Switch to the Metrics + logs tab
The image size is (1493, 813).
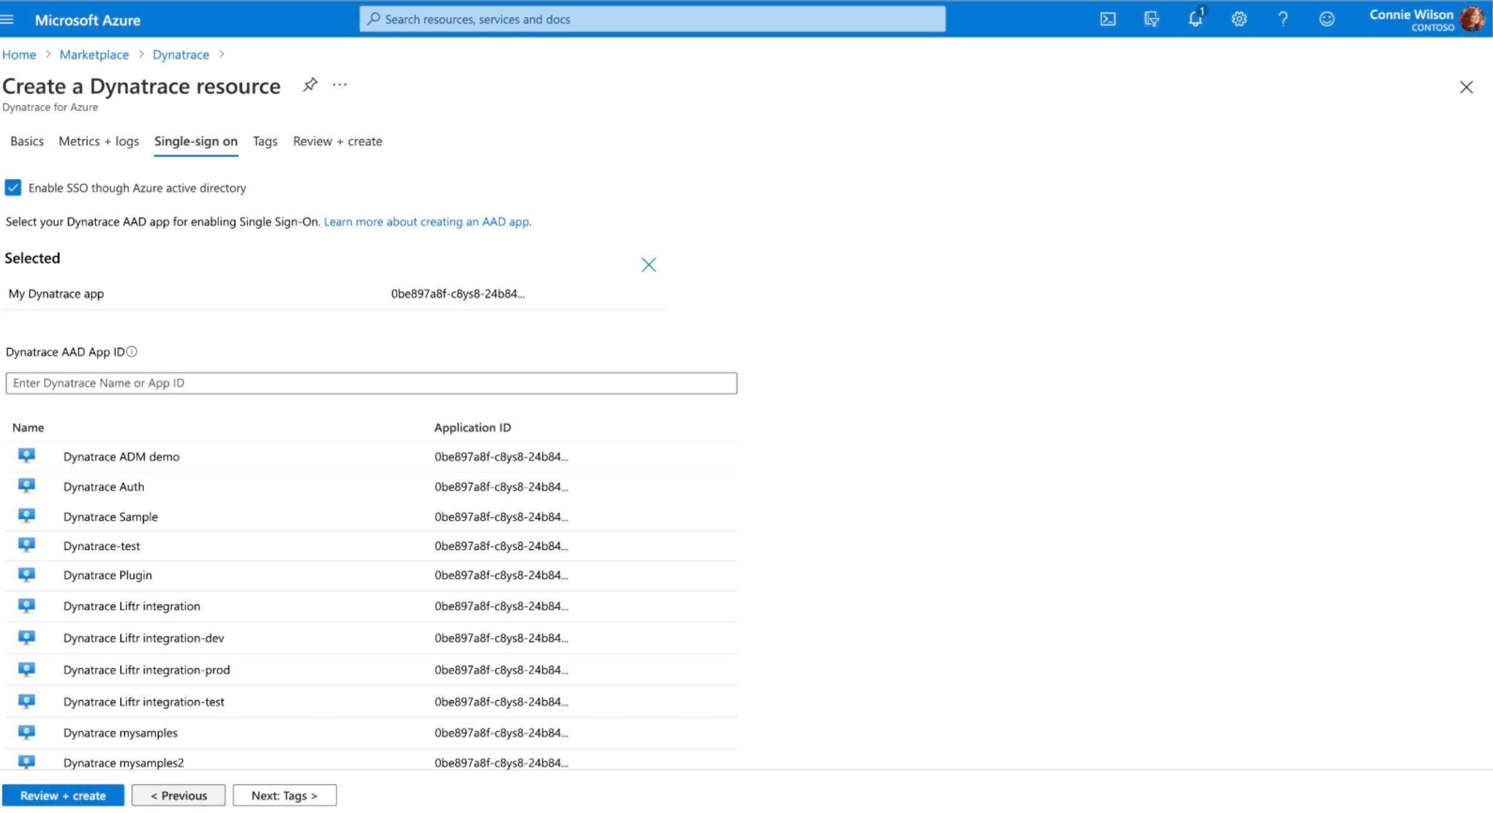tap(99, 142)
